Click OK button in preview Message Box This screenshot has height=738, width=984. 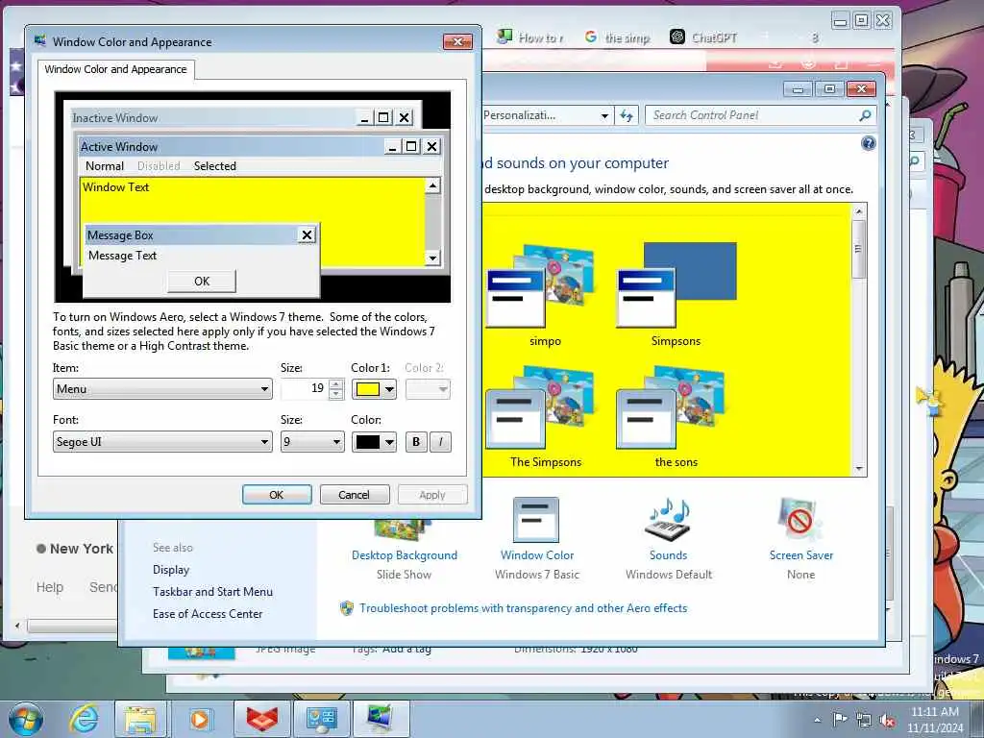tap(202, 282)
